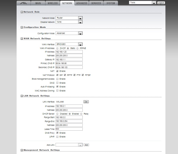Click the Gateway IP field
Image resolution: width=178 pixels, height=154 pixels.
(69, 60)
